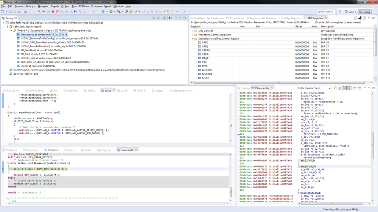The height and width of the screenshot is (212, 378).
Task: Click Refresh View icon in Disassembly
Action: (x=335, y=88)
